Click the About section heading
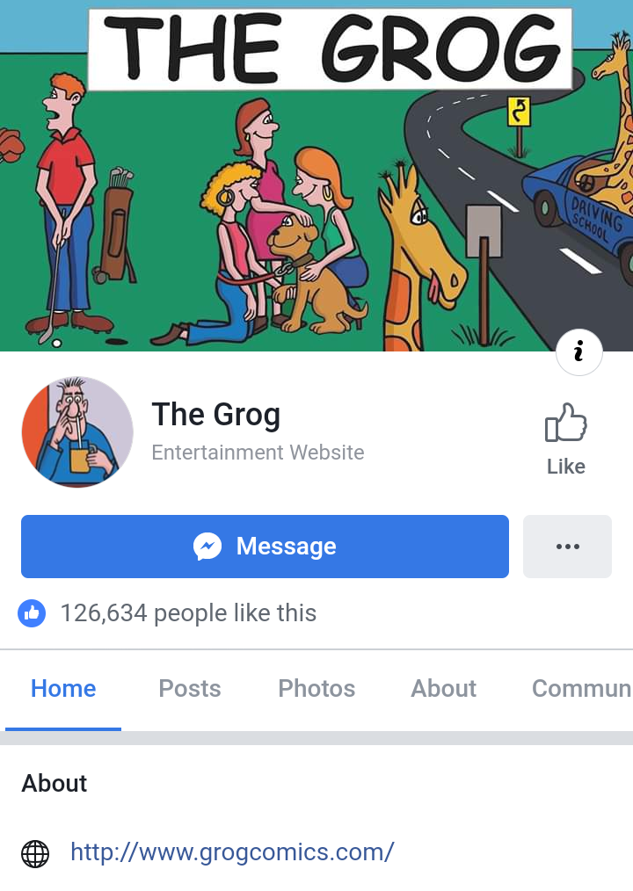 click(x=54, y=784)
